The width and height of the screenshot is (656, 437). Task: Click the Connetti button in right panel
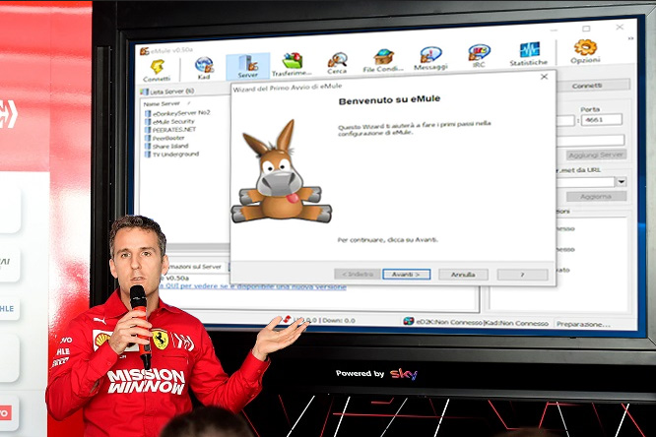point(587,86)
